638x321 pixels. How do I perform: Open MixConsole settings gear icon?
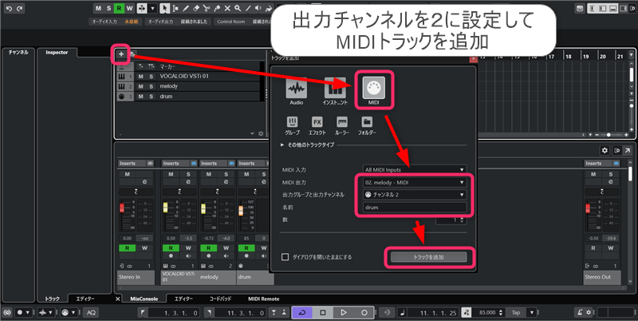[605, 150]
